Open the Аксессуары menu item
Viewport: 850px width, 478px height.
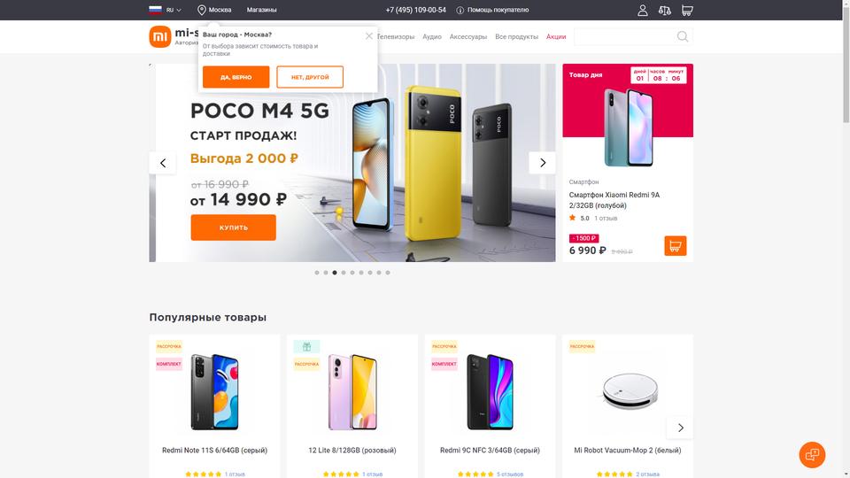coord(467,37)
